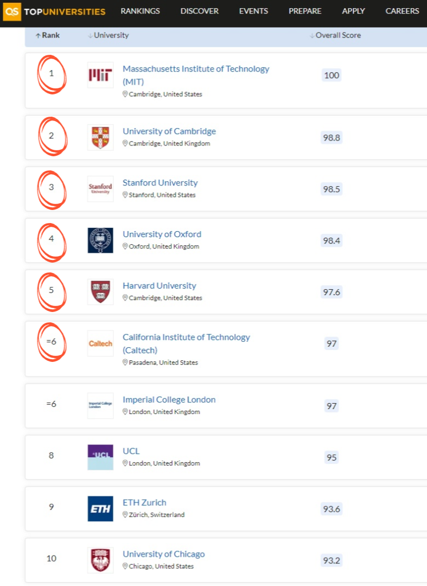Open the Careers menu item
Screen dimensions: 427x586
[x=402, y=11]
